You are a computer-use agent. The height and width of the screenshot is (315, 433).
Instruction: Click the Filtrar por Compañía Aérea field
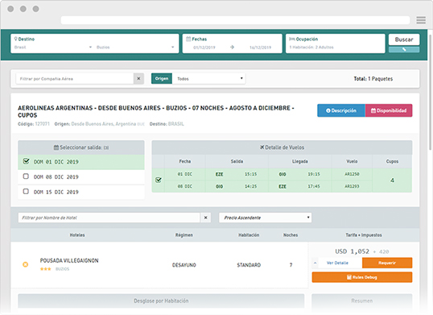(x=75, y=79)
